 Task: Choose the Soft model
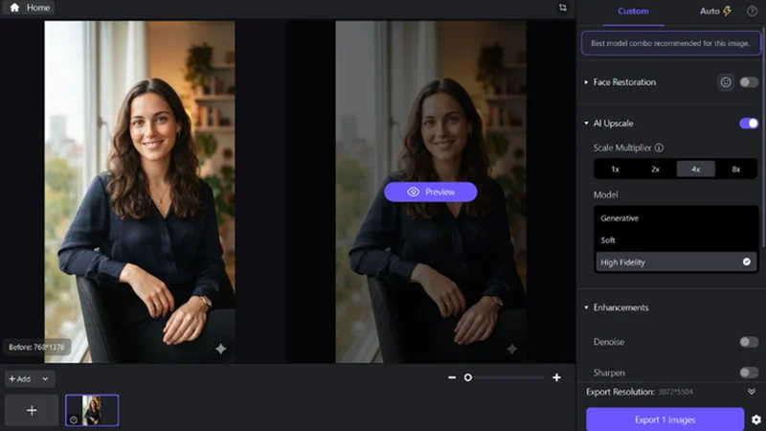click(676, 240)
